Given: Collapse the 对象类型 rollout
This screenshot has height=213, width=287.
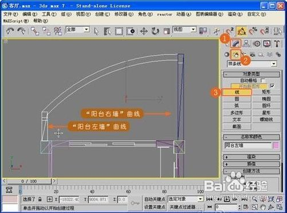Looking at the screenshot, I should point(251,74).
